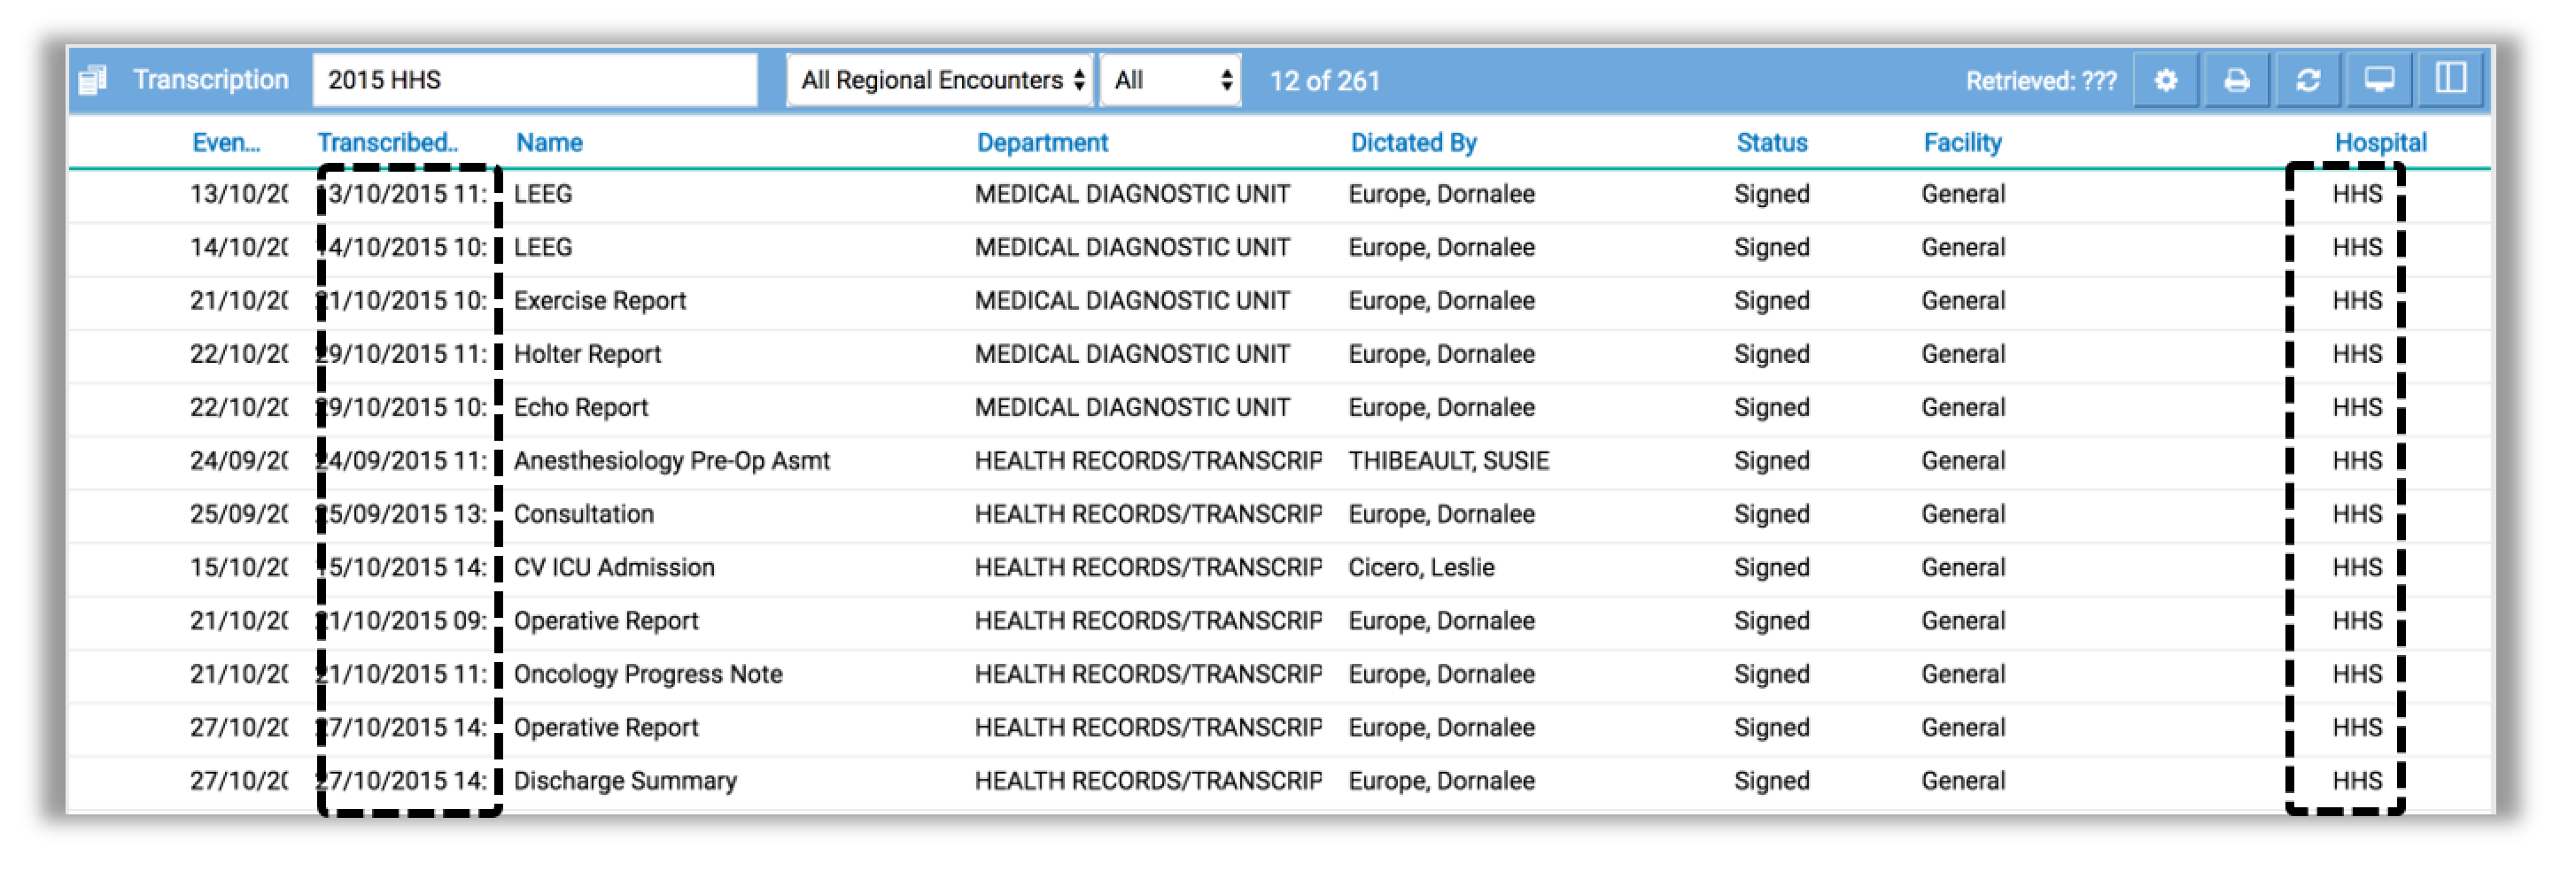Select the CV ICU Admission row

click(x=1279, y=567)
